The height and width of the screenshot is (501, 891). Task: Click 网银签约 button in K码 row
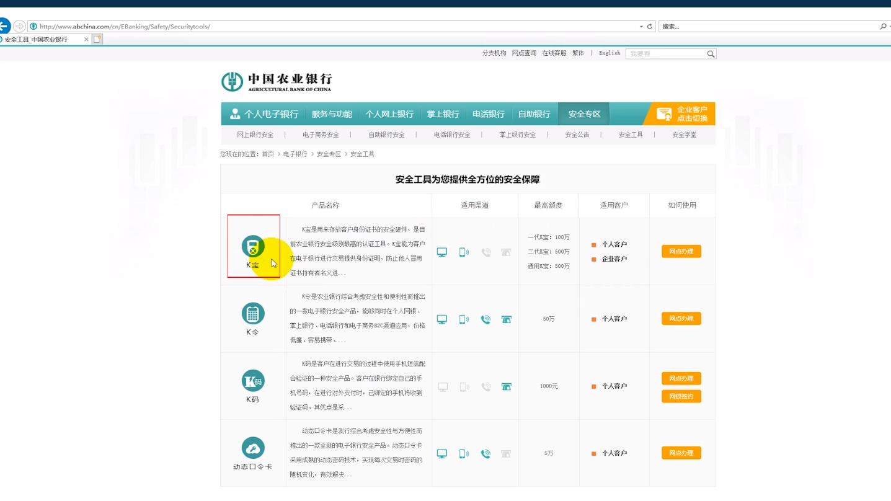[x=681, y=396]
